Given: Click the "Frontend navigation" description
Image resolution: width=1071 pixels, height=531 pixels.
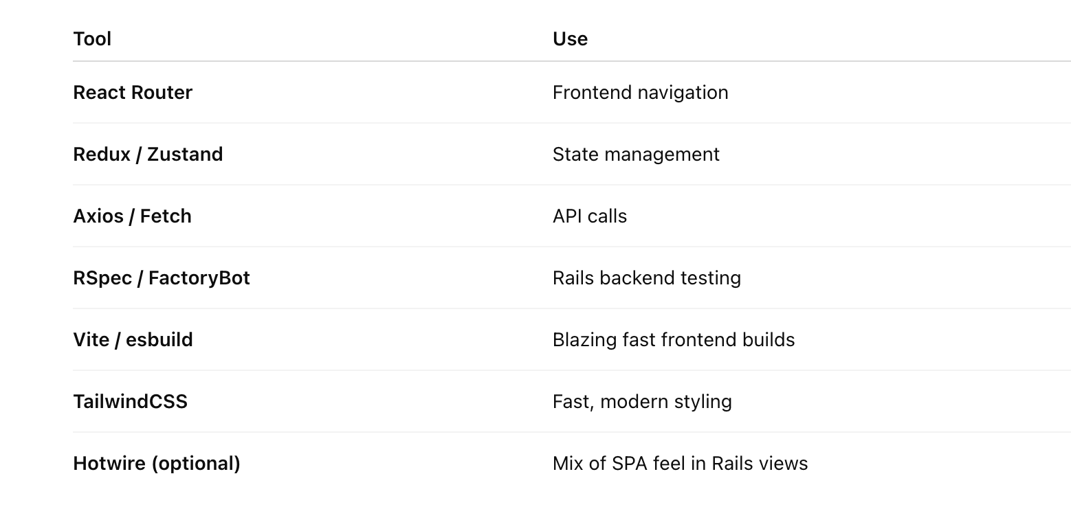Looking at the screenshot, I should (x=640, y=93).
